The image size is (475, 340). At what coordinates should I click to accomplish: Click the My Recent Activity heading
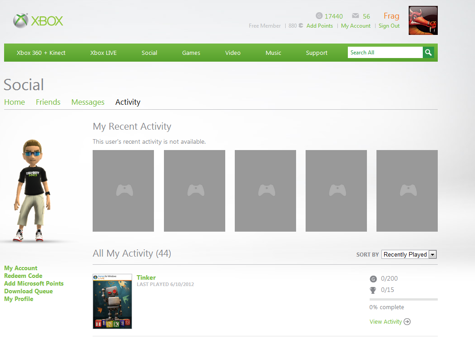click(132, 126)
